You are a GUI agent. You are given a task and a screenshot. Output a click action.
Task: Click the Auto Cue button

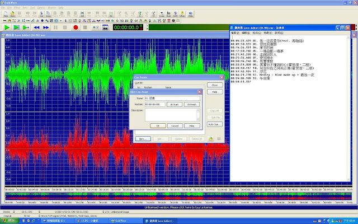[x=214, y=124]
